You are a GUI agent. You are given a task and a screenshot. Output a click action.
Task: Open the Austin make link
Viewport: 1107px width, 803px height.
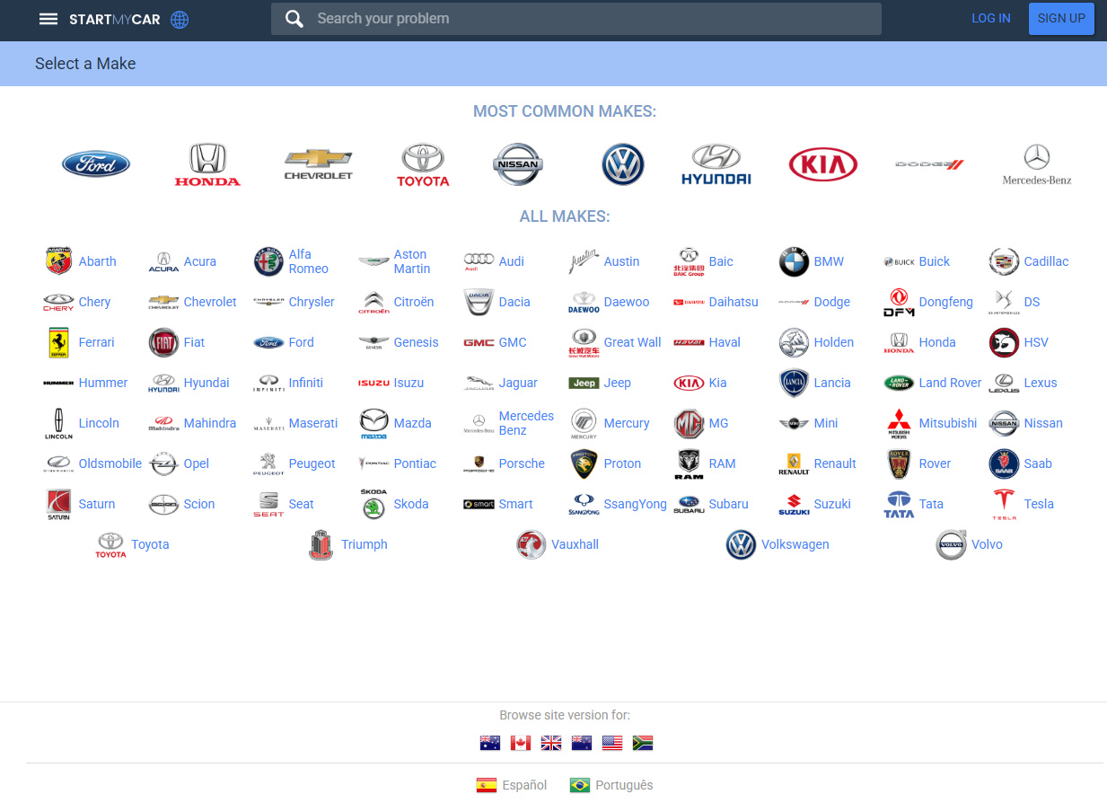point(622,261)
